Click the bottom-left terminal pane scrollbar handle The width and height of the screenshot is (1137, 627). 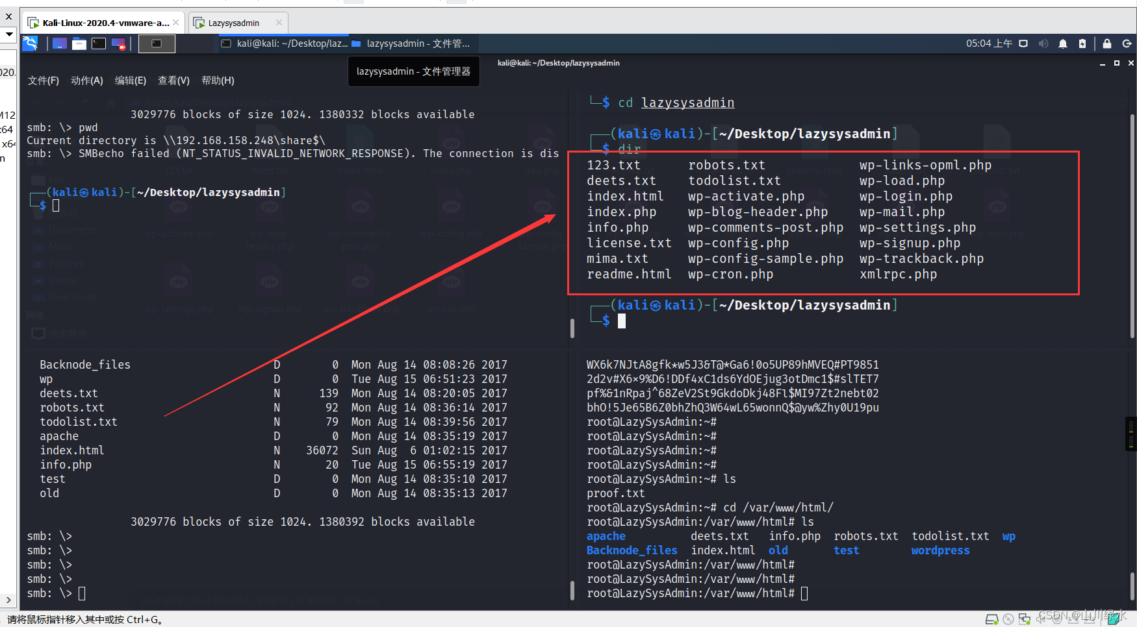point(572,590)
